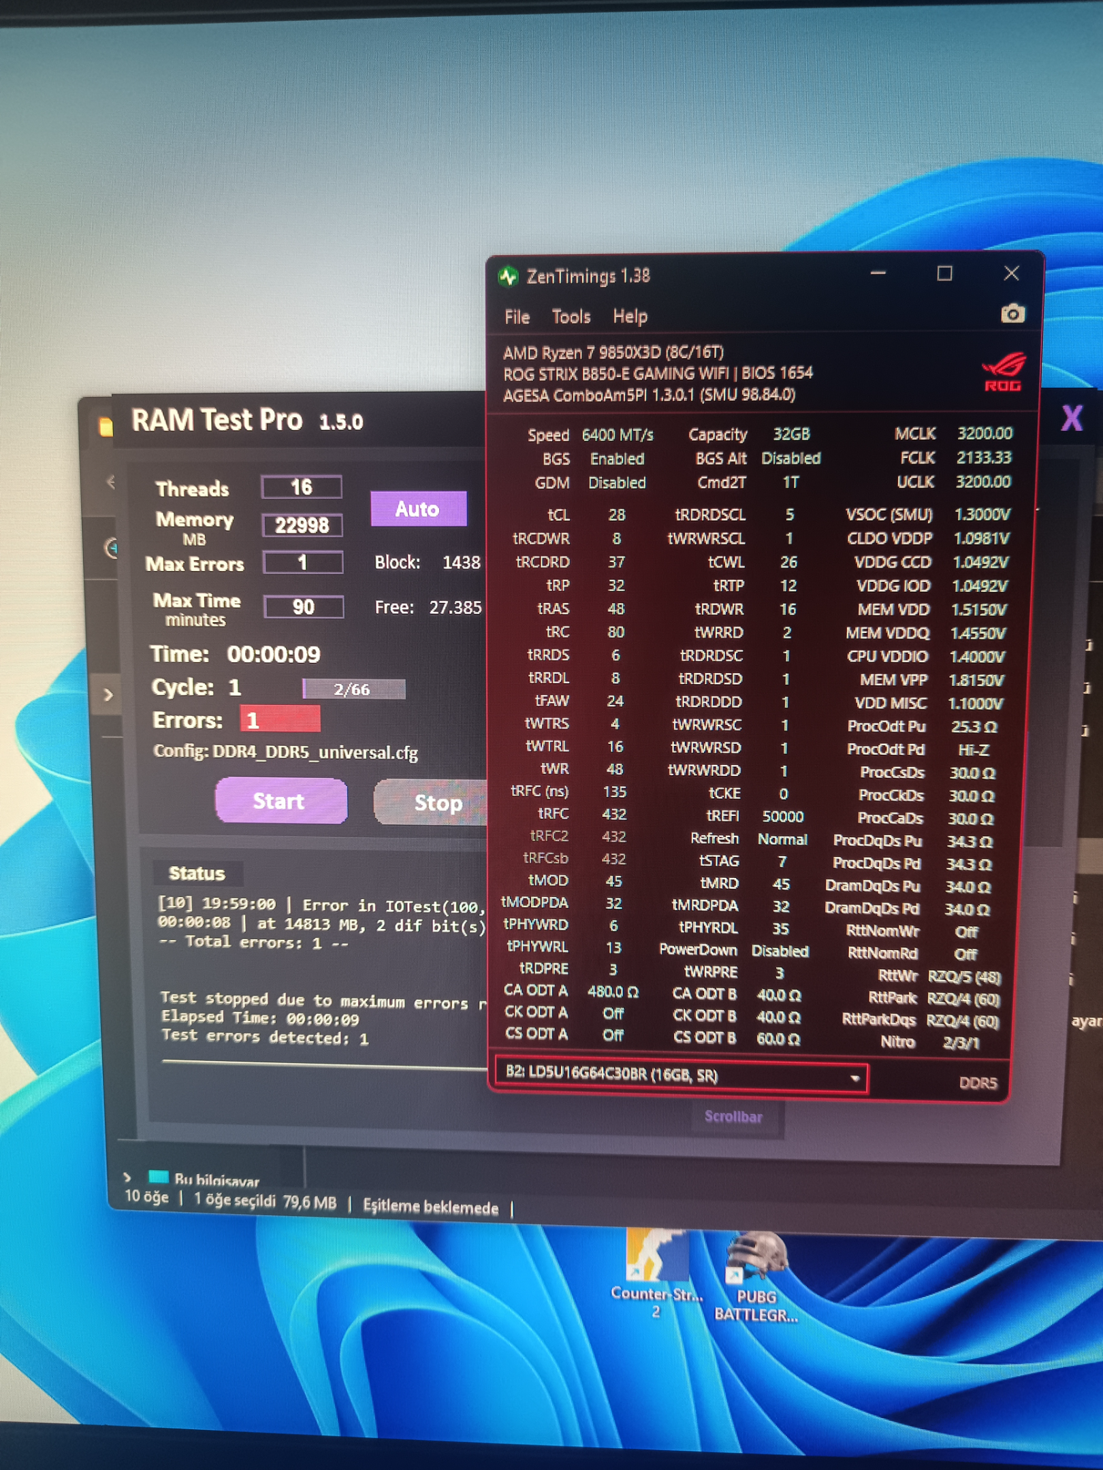1103x1470 pixels.
Task: Click the ZenTimings app icon in title bar
Action: point(509,276)
